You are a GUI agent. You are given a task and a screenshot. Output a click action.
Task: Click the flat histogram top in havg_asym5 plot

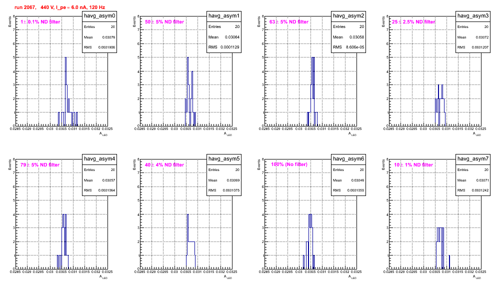point(191,242)
